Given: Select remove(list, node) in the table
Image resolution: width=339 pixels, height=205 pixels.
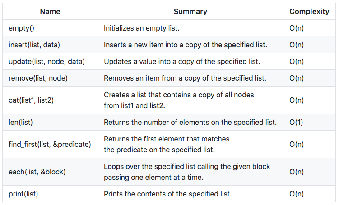Looking at the screenshot, I should [x=38, y=78].
